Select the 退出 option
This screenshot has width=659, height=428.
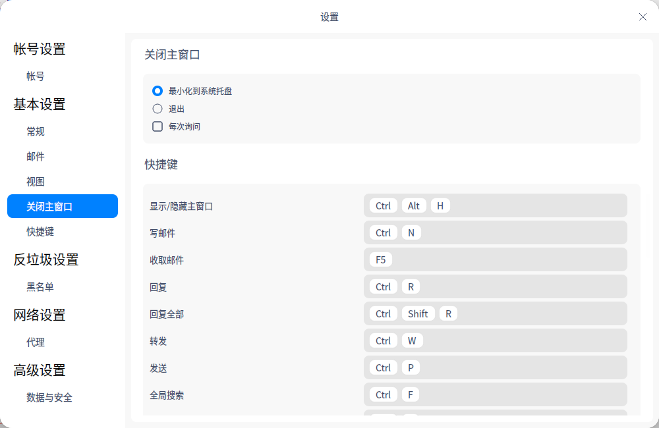[x=157, y=109]
